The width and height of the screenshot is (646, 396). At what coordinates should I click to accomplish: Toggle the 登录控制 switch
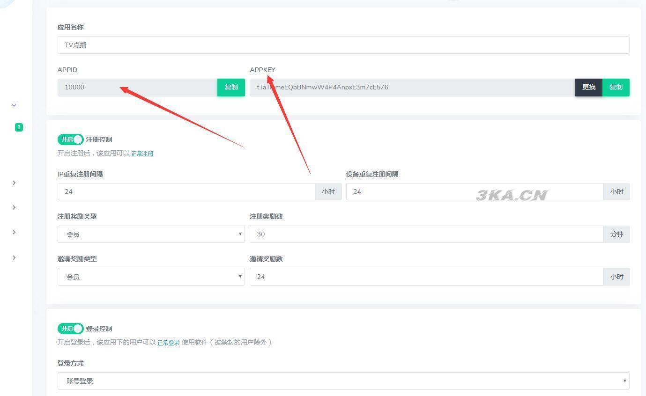coord(70,329)
